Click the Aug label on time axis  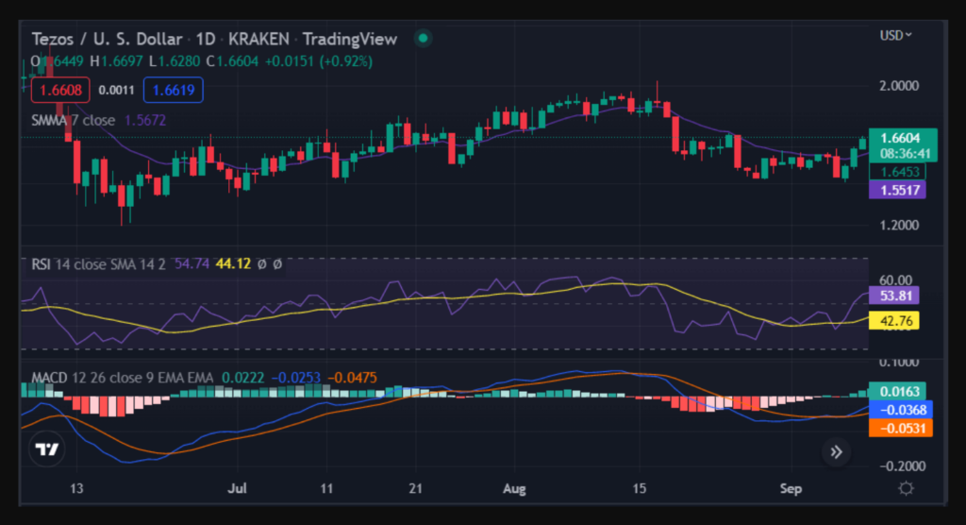click(x=513, y=489)
